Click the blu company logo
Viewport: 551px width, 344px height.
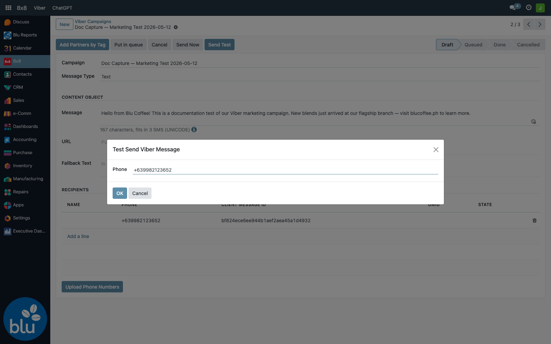pyautogui.click(x=25, y=319)
